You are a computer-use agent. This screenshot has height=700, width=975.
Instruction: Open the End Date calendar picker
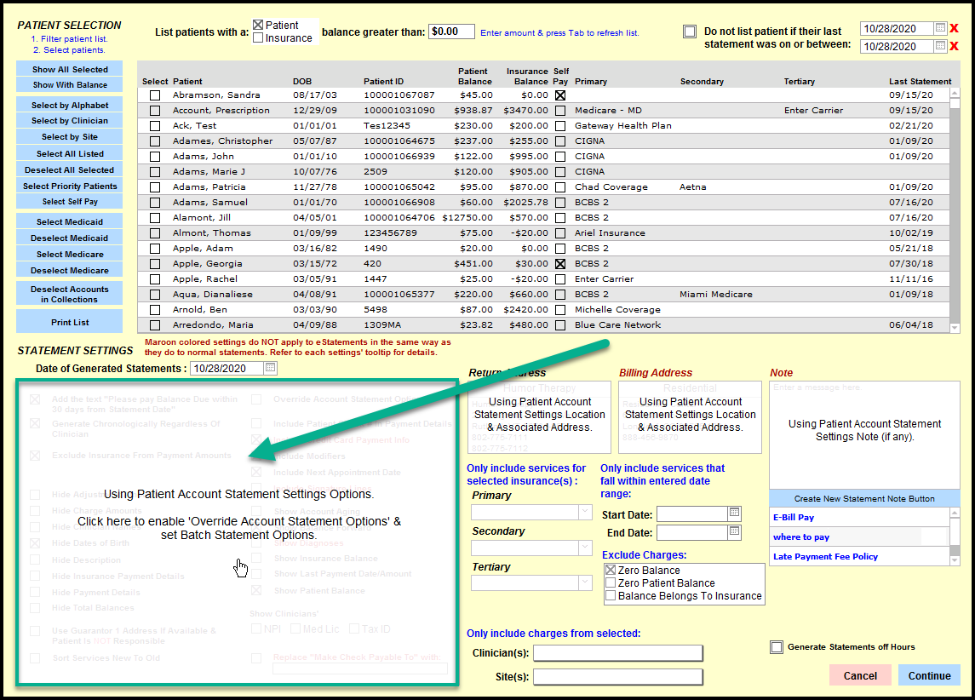tap(734, 532)
